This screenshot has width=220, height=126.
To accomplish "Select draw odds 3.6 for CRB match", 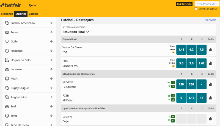I will click(191, 63).
